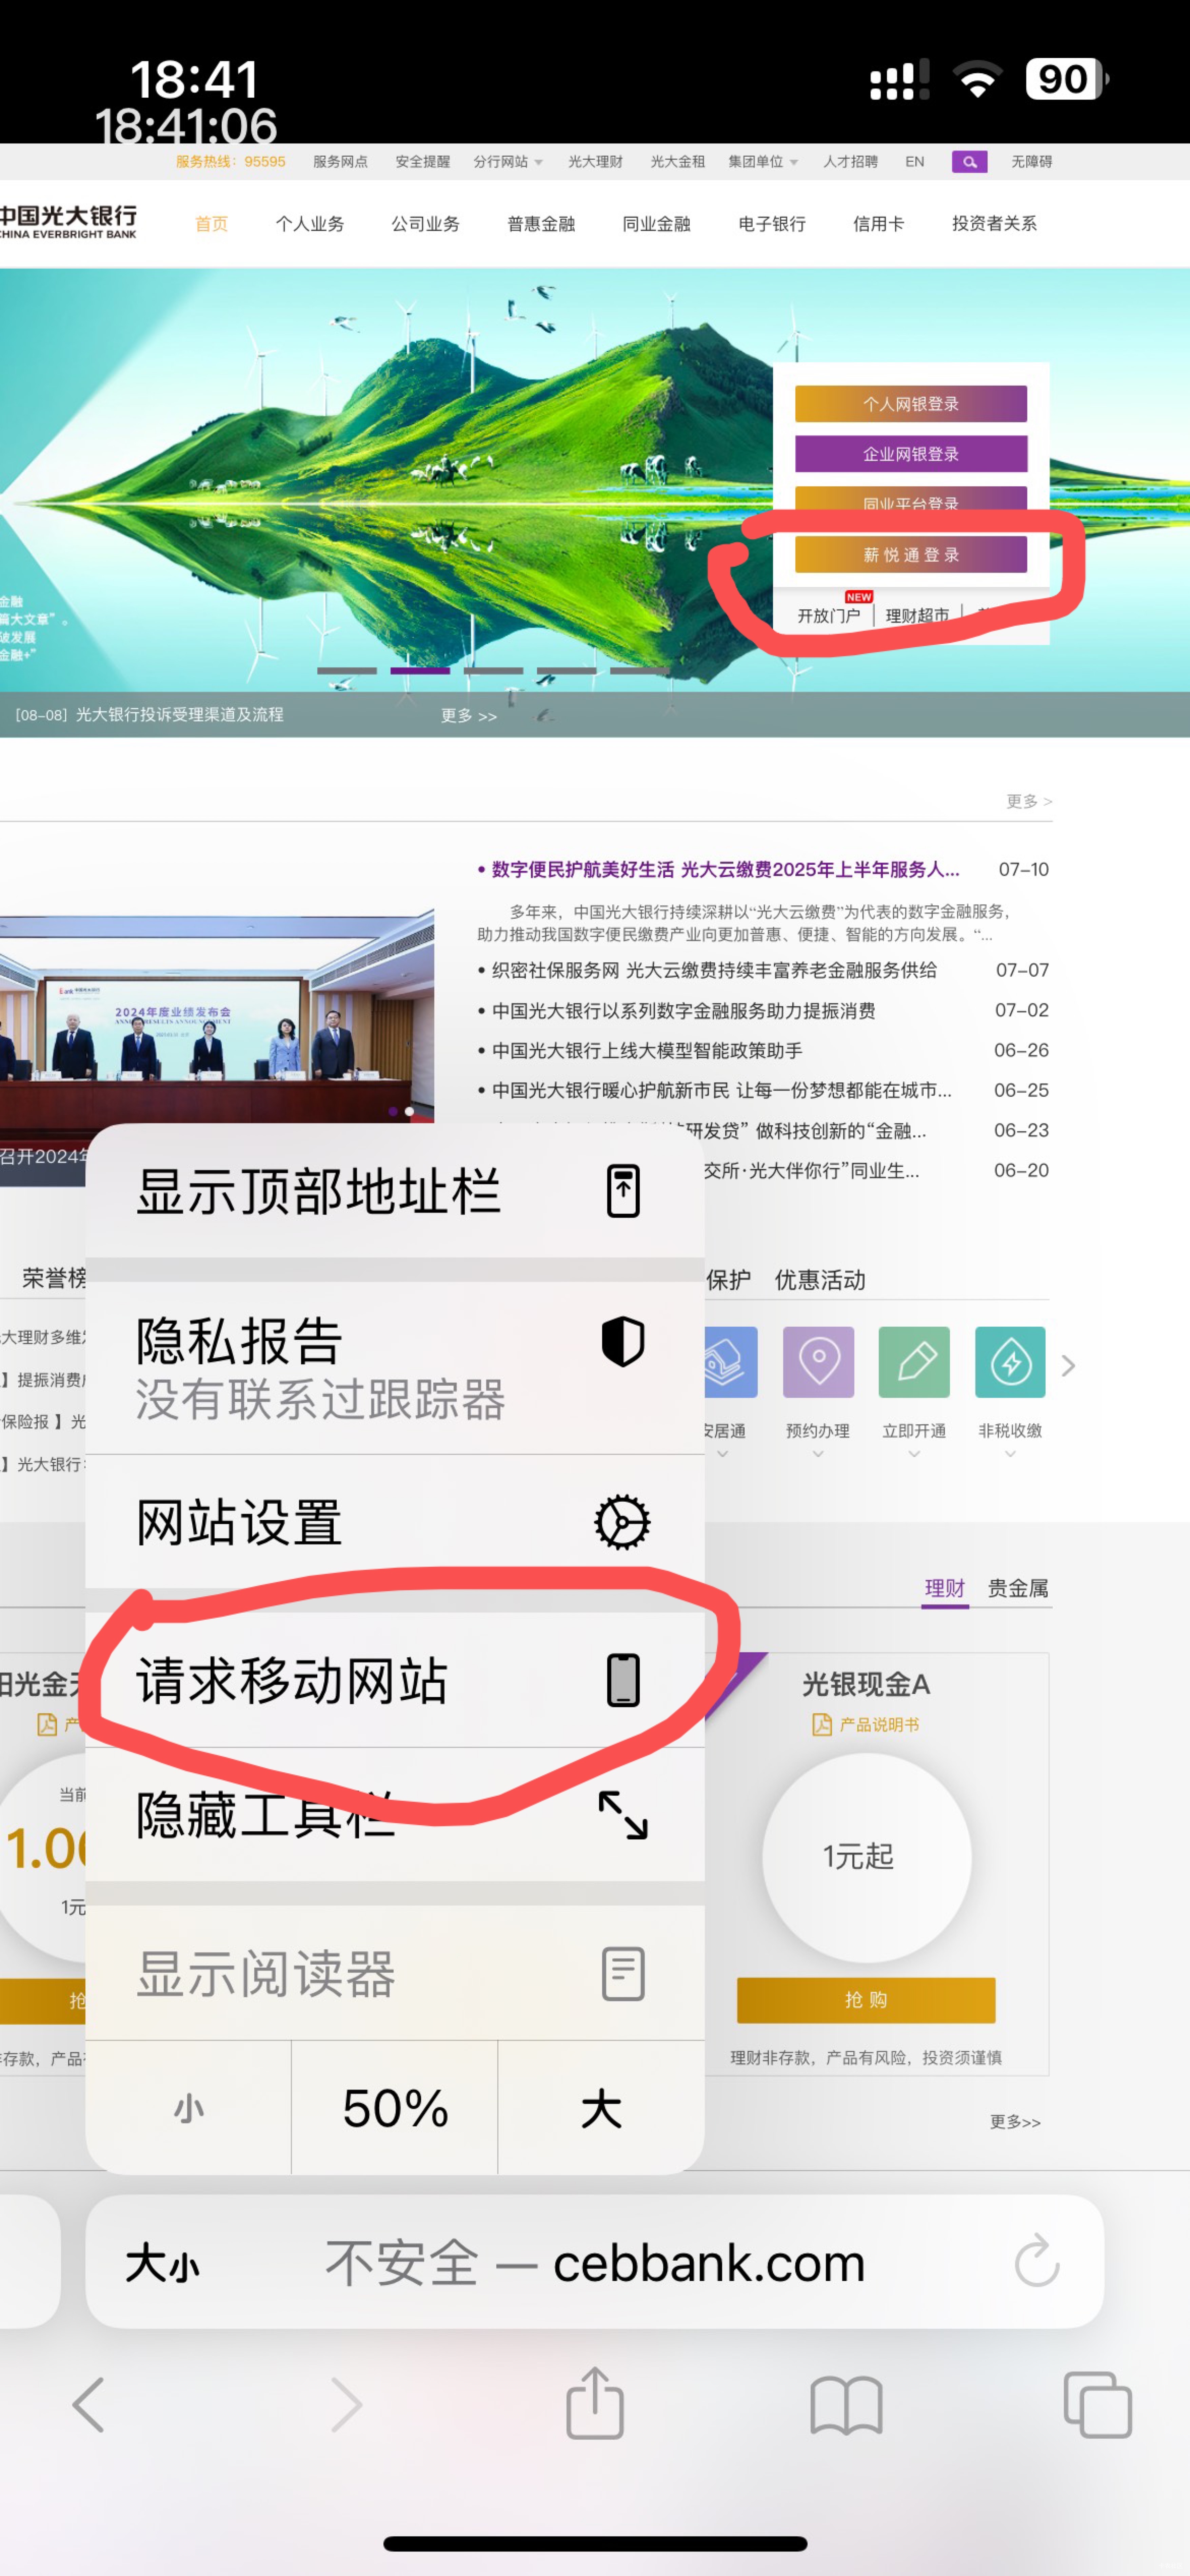Reload page with the refresh icon
This screenshot has width=1190, height=2576.
1037,2261
